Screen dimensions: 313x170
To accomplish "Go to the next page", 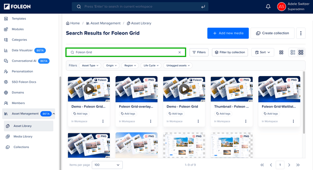I will (289, 165).
